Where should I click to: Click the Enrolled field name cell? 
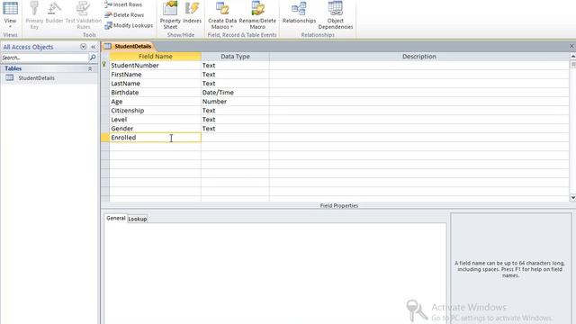click(155, 138)
